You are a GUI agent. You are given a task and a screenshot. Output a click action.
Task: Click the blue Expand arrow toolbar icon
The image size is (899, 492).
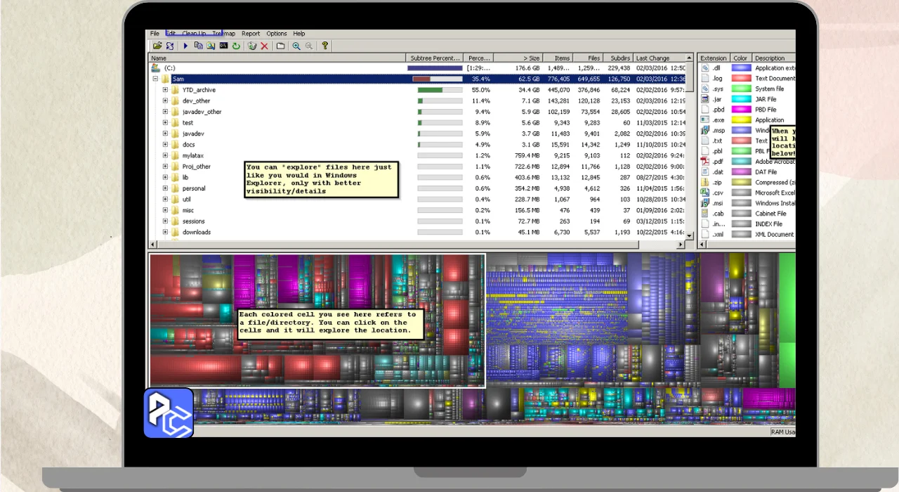[185, 46]
